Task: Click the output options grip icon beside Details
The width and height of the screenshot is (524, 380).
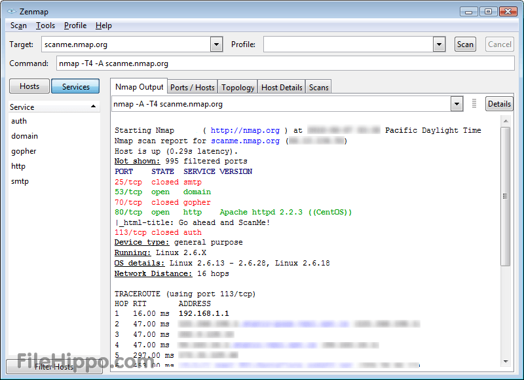Action: [474, 104]
